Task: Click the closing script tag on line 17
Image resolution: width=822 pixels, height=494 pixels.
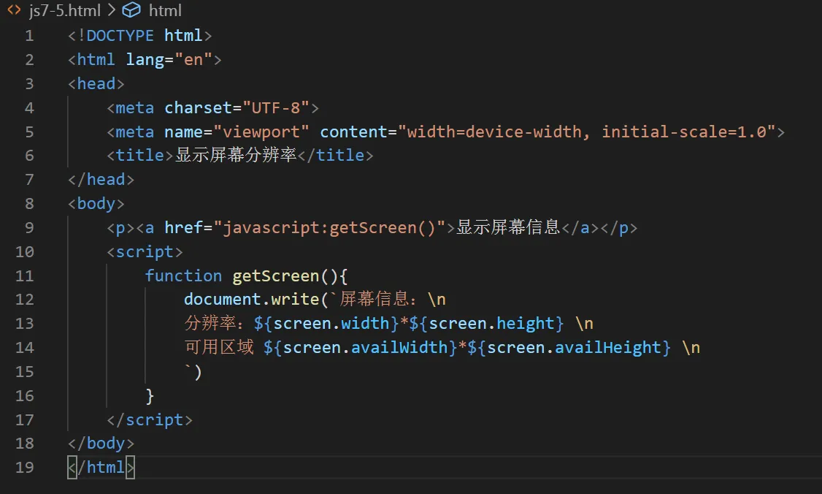Action: [150, 420]
